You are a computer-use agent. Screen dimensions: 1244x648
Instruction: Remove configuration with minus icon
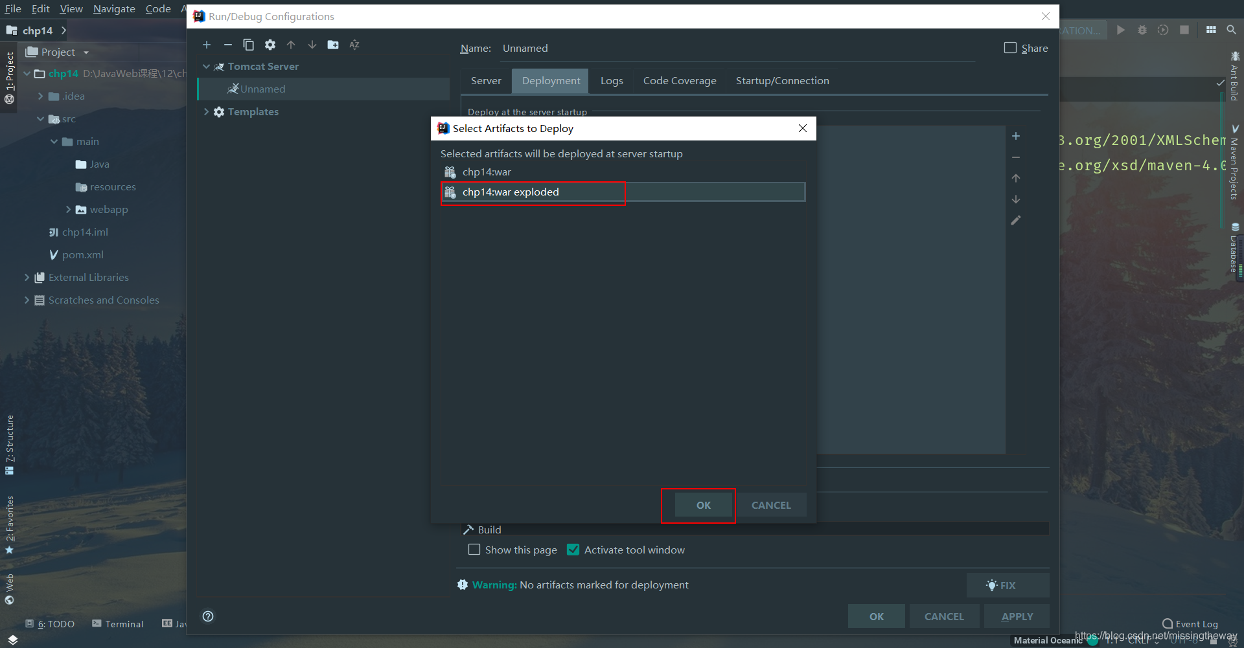[227, 45]
